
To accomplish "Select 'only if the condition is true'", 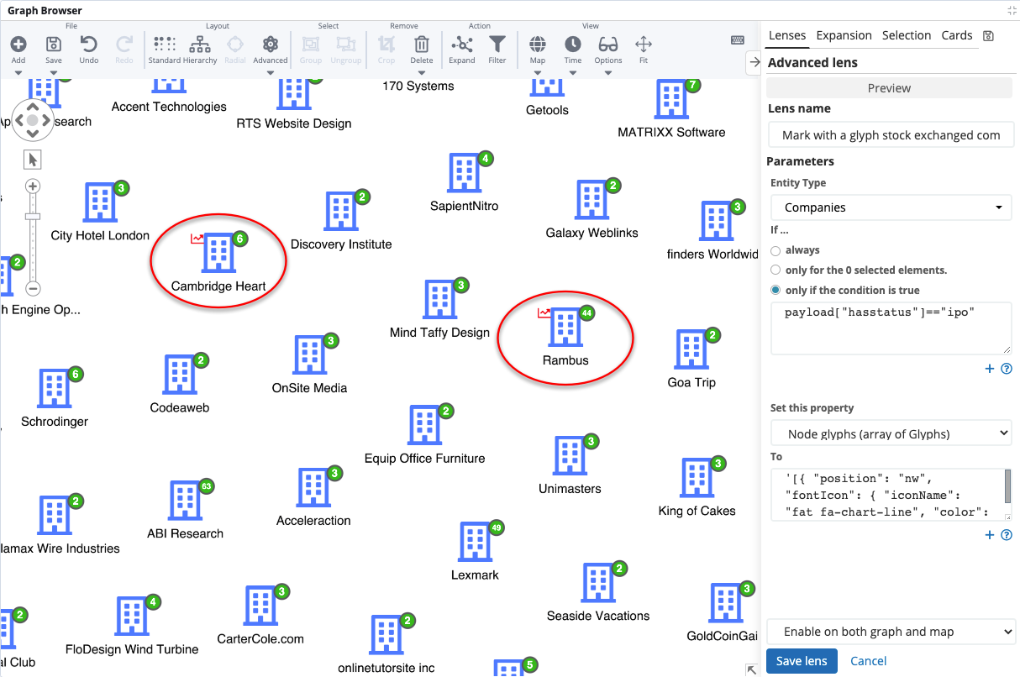I will 776,291.
